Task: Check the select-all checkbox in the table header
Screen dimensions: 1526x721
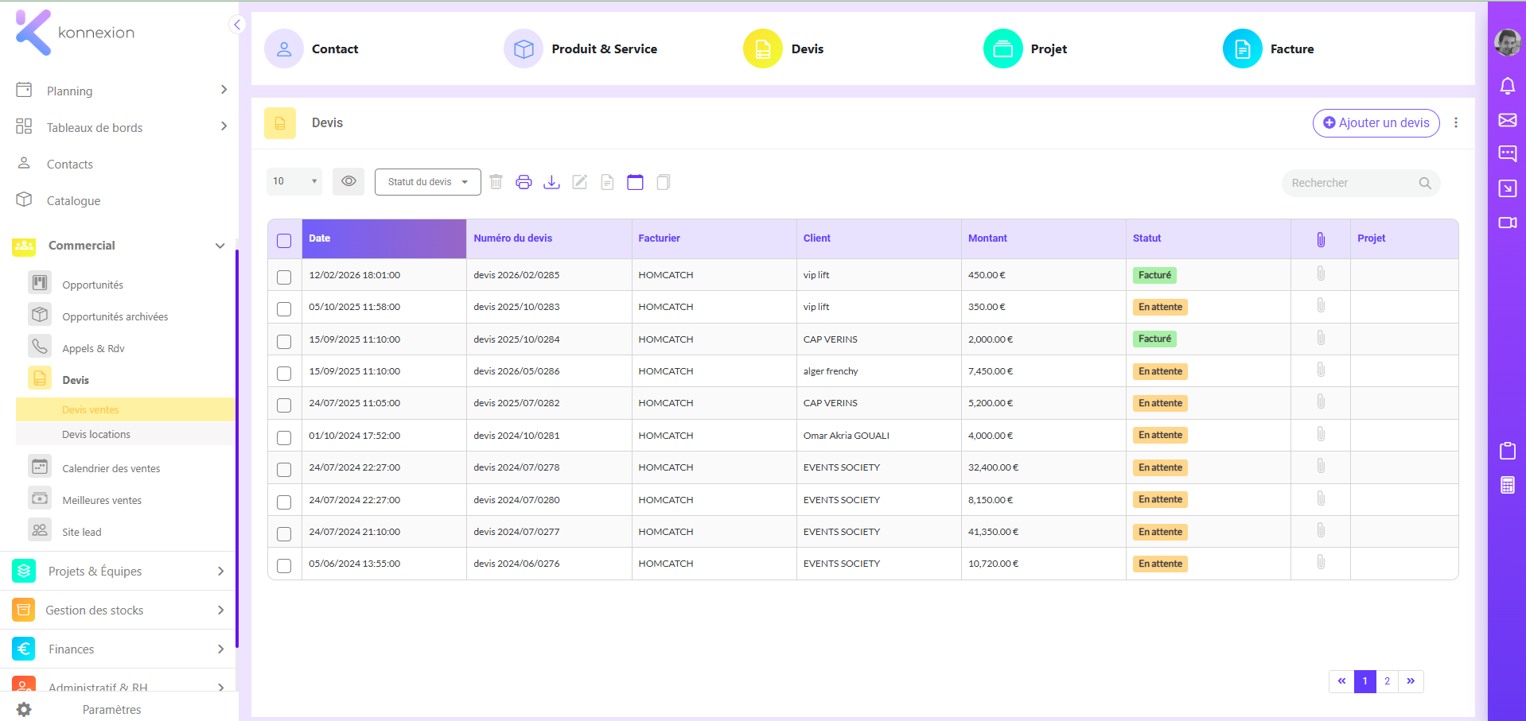Action: pyautogui.click(x=284, y=241)
